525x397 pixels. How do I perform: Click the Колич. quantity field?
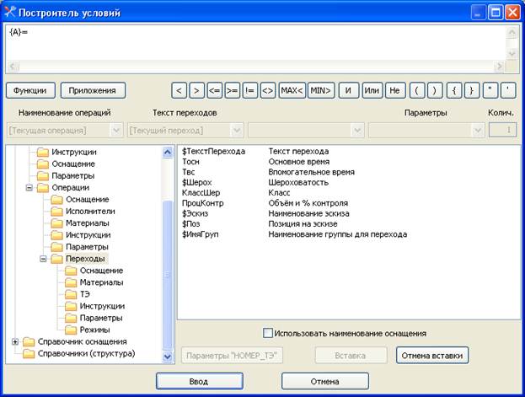502,130
